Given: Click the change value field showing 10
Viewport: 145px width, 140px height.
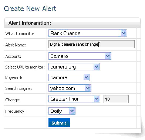Looking at the screenshot, I should pos(116,99).
